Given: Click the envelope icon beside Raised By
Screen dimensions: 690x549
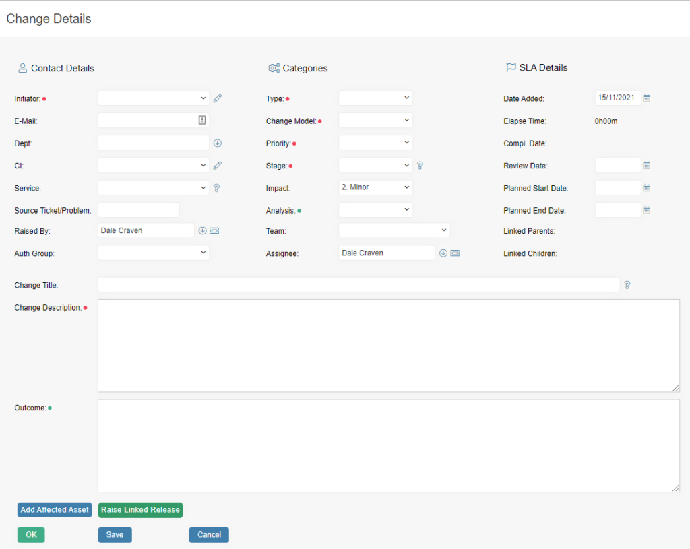Looking at the screenshot, I should point(214,231).
